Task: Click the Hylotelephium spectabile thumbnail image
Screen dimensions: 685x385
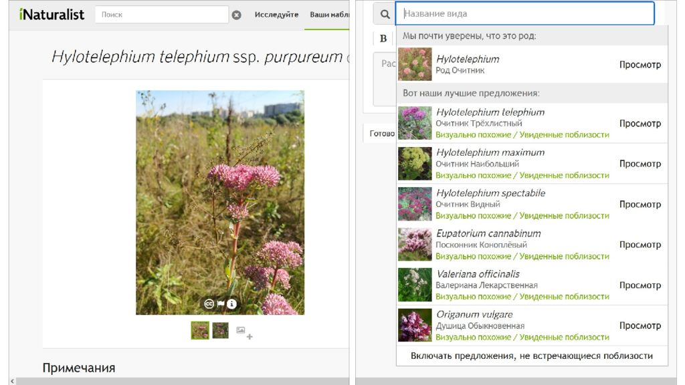Action: (415, 204)
